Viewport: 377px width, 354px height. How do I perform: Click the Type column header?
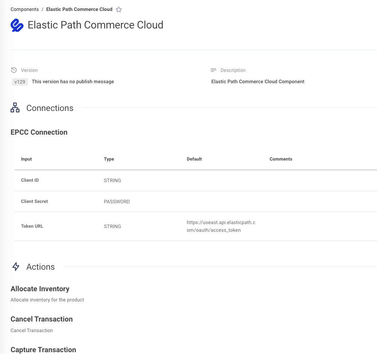[109, 159]
